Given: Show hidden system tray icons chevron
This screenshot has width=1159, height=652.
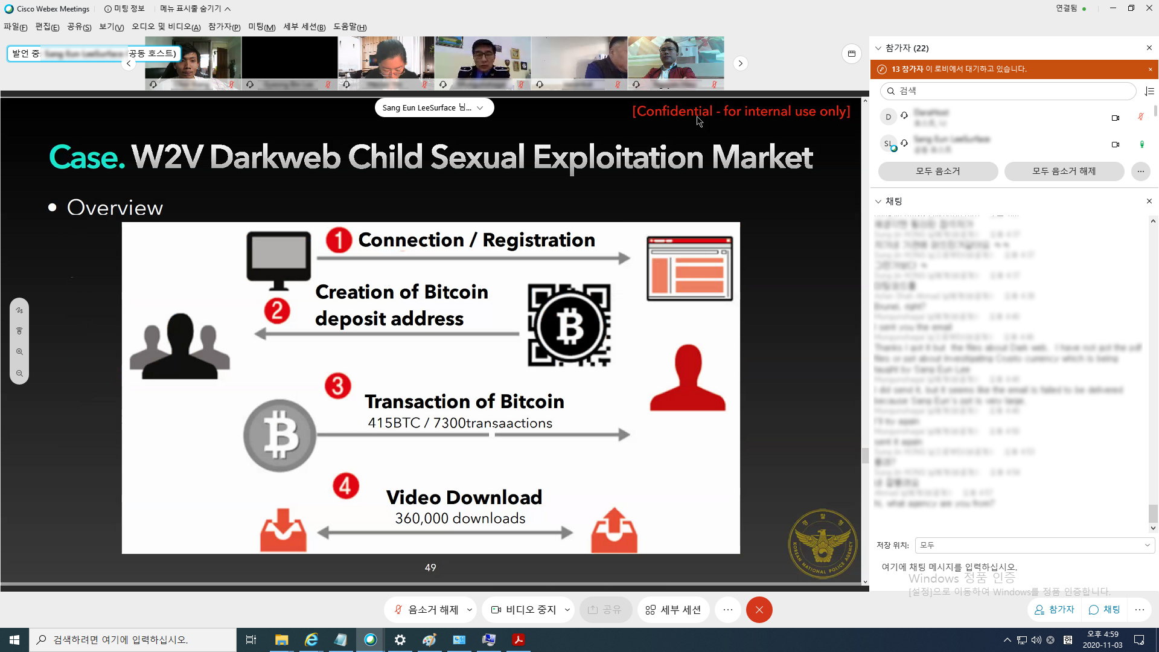Looking at the screenshot, I should pyautogui.click(x=1007, y=640).
